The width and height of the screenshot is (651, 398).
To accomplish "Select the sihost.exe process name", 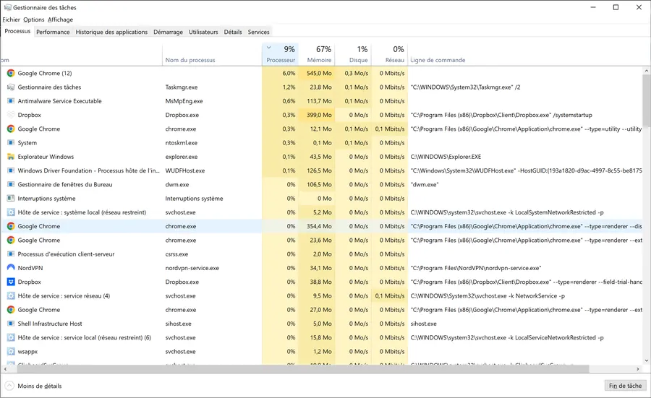I will [179, 324].
